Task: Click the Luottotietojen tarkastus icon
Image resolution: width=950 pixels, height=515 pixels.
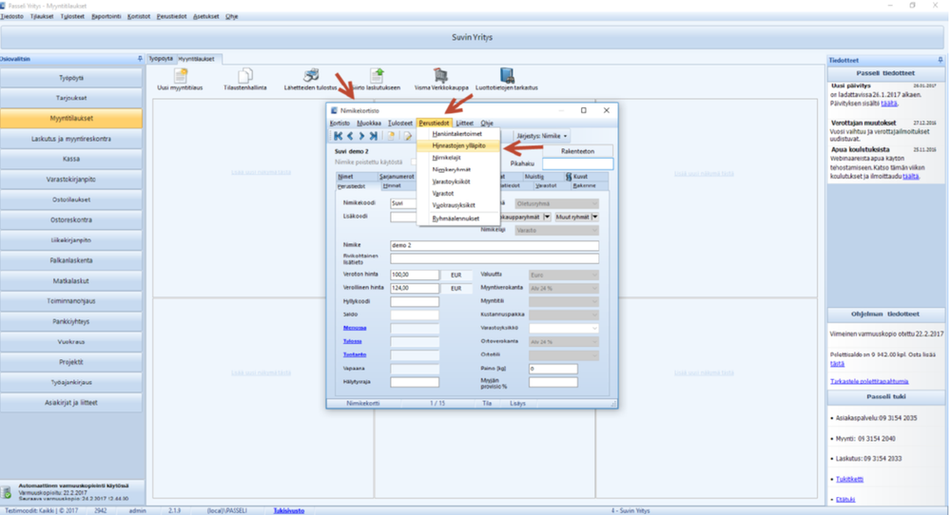Action: 507,75
